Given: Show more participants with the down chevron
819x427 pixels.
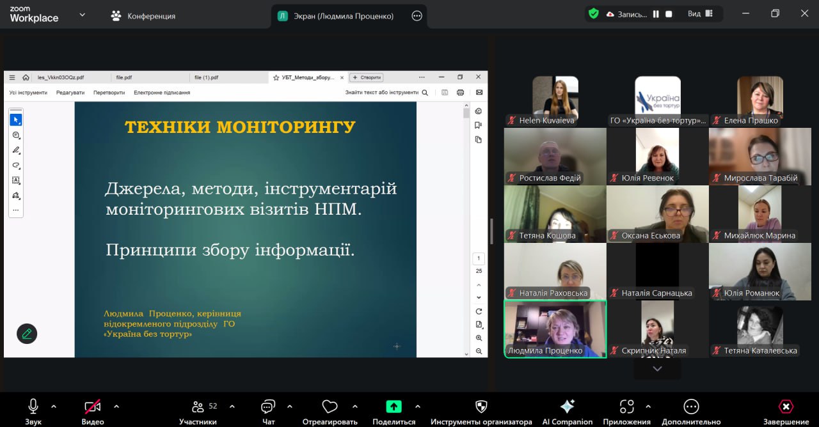Looking at the screenshot, I should pos(657,369).
